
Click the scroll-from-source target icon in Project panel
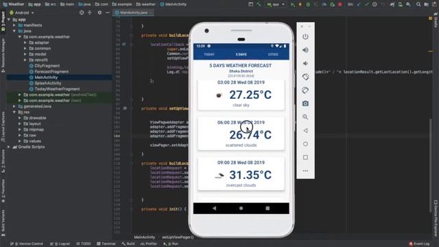(82, 12)
